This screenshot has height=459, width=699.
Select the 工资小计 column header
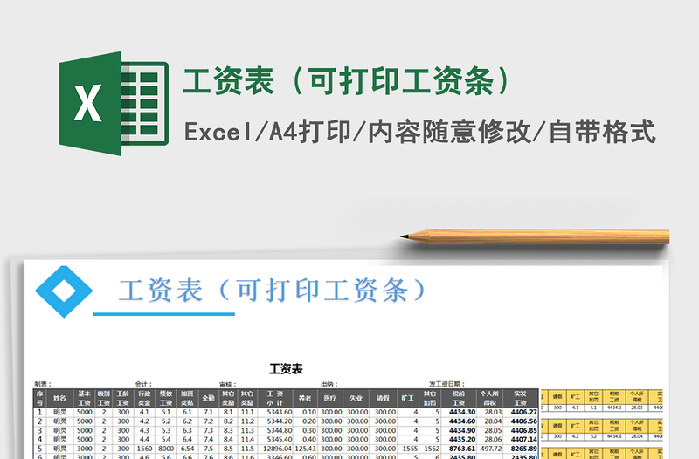coord(275,398)
